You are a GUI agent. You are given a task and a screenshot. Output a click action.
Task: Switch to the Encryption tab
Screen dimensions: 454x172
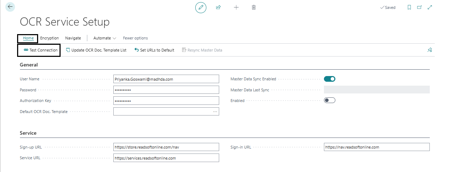tap(50, 38)
